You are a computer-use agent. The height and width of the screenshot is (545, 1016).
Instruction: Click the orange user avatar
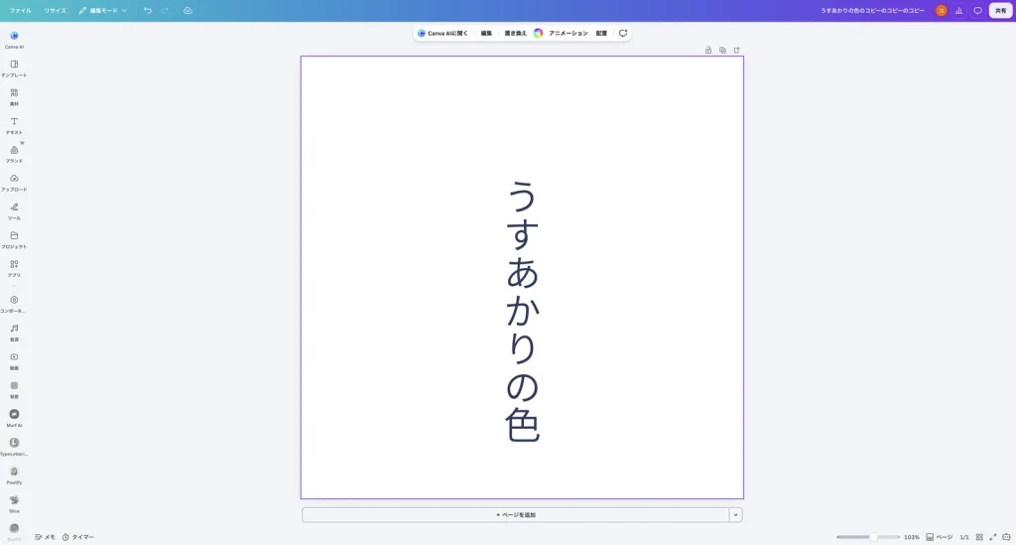point(941,10)
